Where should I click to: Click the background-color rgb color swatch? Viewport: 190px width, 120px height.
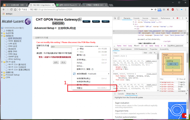179,82
